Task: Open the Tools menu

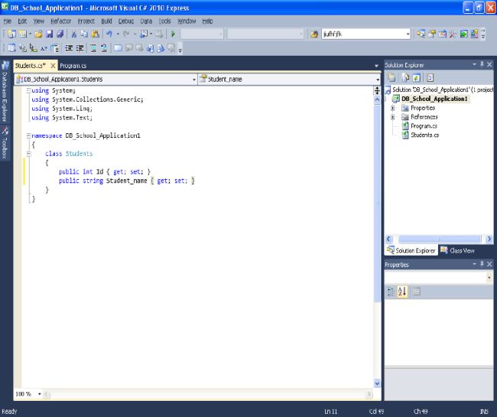Action: pyautogui.click(x=164, y=21)
